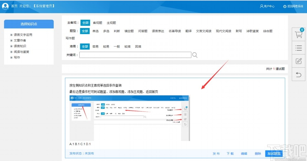Viewport: 307px width, 161px height.
Task: Select 全部 in 难易 filter row
Action: click(x=85, y=47)
